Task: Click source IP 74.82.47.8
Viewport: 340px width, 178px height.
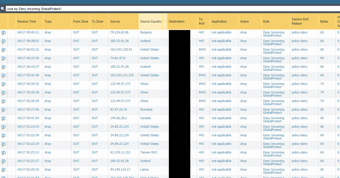Action: click(x=117, y=58)
